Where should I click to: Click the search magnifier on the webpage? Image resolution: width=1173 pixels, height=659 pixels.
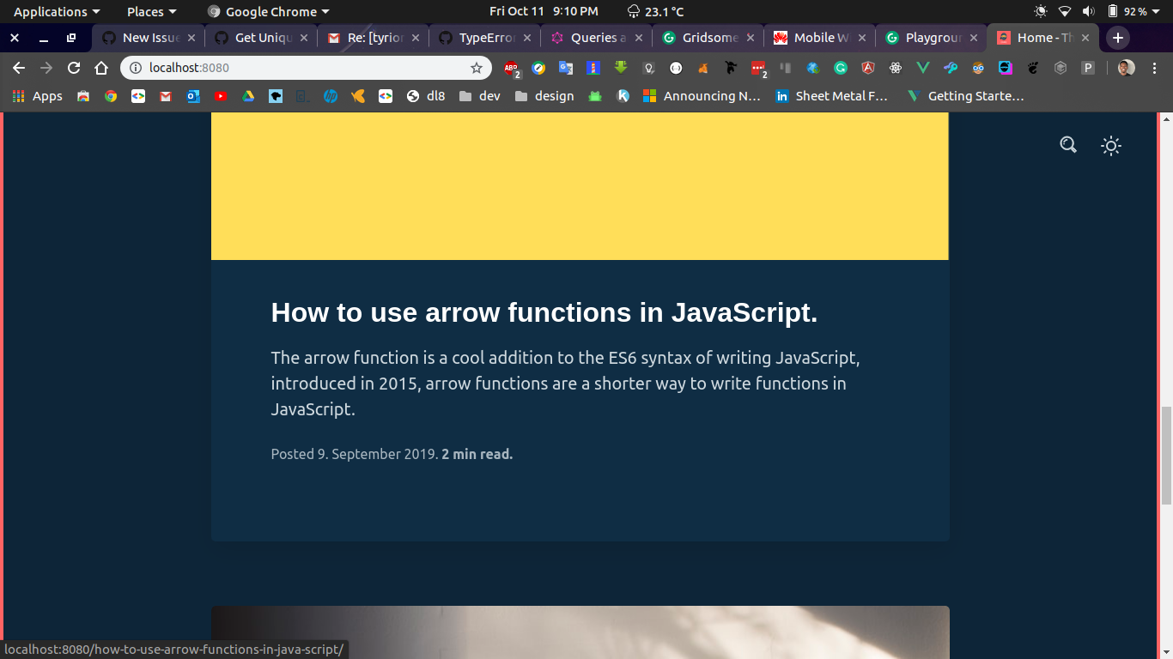pyautogui.click(x=1067, y=145)
